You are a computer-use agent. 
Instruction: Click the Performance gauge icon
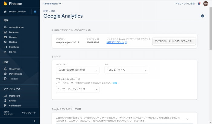[5, 74]
